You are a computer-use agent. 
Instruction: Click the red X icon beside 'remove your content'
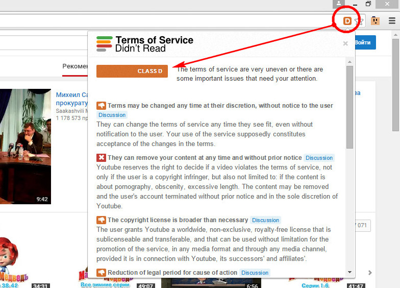(x=101, y=157)
